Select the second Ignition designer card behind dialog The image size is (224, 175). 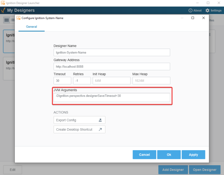point(9,69)
